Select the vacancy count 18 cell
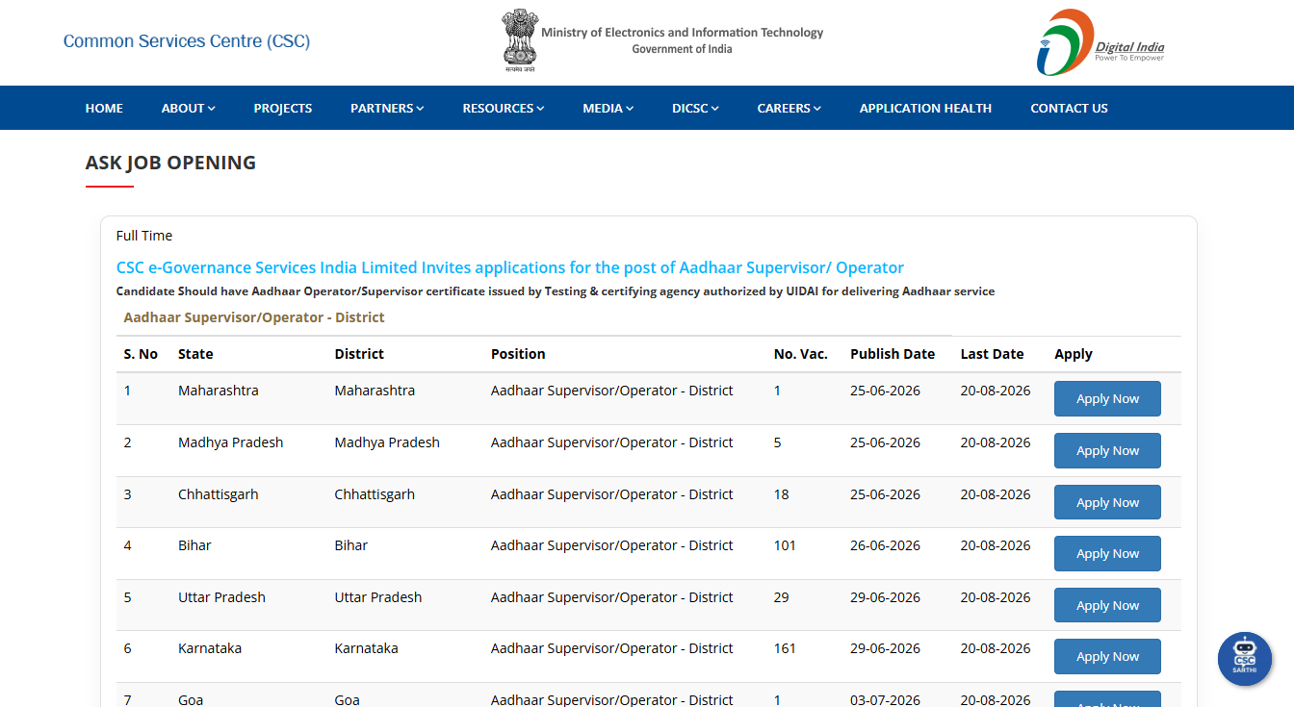Image resolution: width=1294 pixels, height=707 pixels. [x=782, y=494]
